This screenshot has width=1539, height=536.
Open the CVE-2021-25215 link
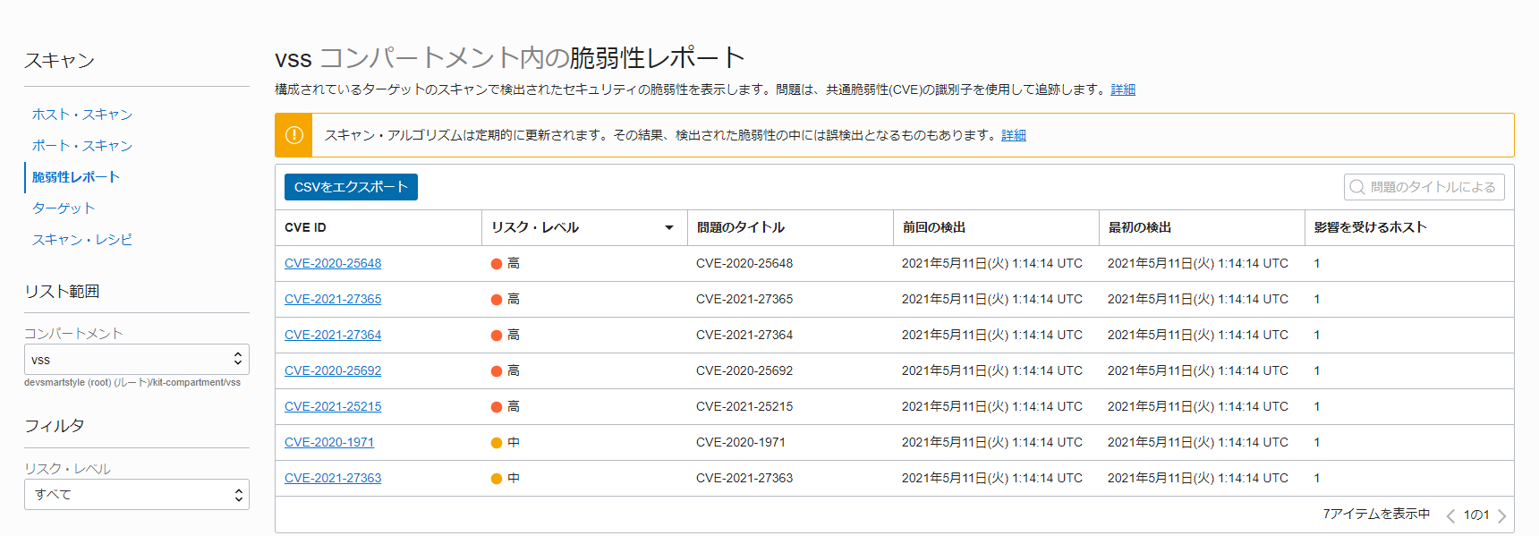[x=333, y=406]
